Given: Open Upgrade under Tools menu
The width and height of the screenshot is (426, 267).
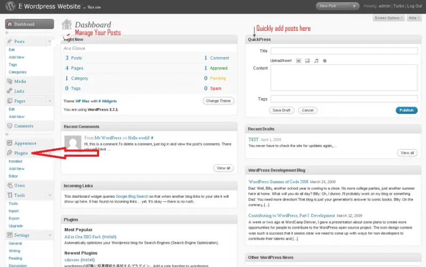Looking at the screenshot, I should click(x=16, y=226).
